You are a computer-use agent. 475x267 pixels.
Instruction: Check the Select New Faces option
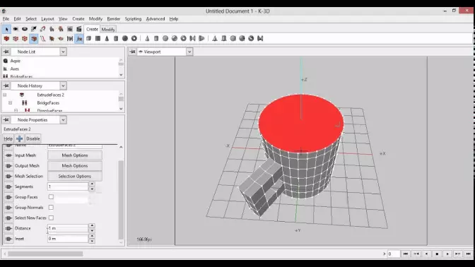point(51,218)
